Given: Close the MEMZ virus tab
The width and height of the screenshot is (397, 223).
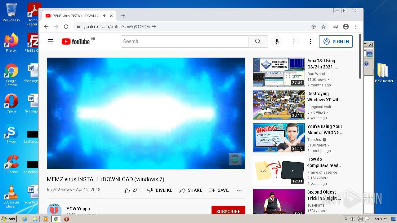Looking at the screenshot, I should [x=111, y=16].
